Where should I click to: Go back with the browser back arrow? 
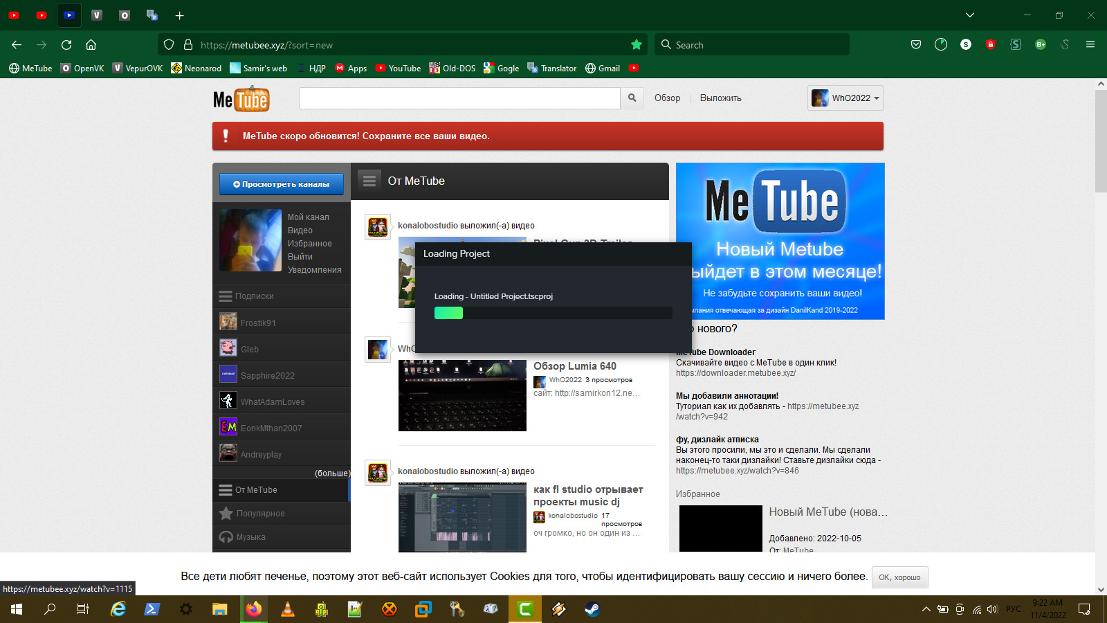point(17,45)
